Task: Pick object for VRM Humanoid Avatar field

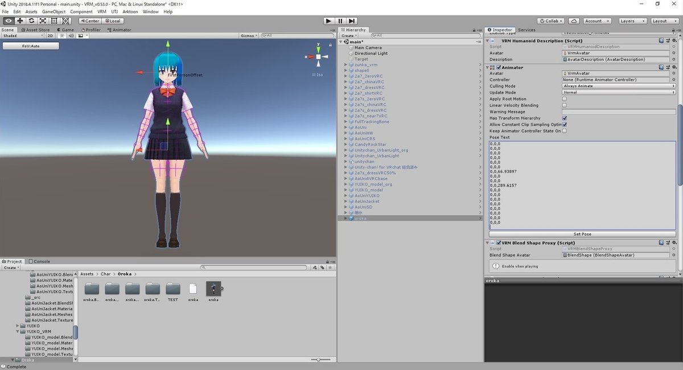Action: click(673, 53)
